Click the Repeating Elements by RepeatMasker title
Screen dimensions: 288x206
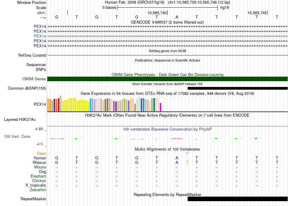pyautogui.click(x=167, y=194)
